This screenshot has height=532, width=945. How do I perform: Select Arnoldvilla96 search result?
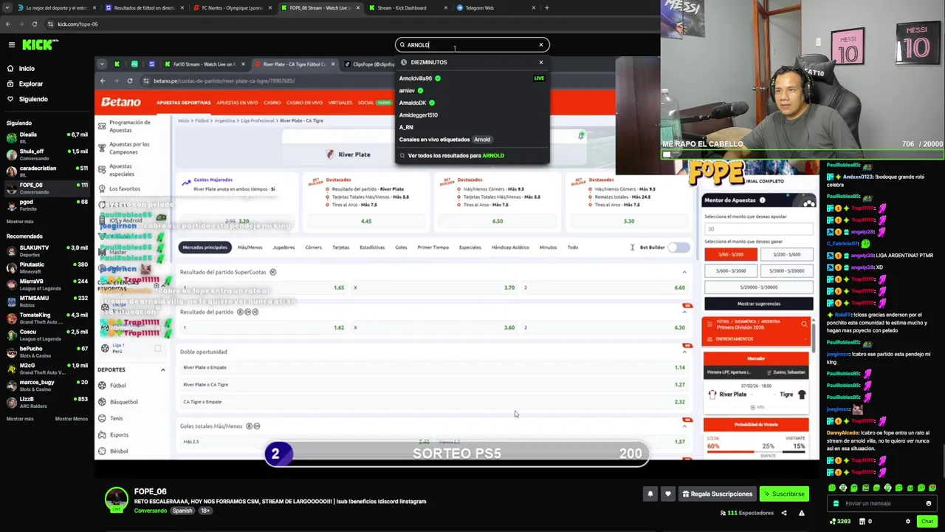(x=472, y=78)
